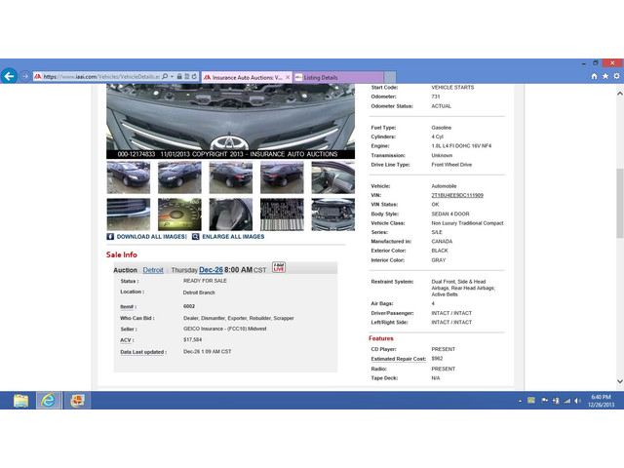Click the Features section heading
Viewport: 624px width, 468px height.
click(381, 338)
